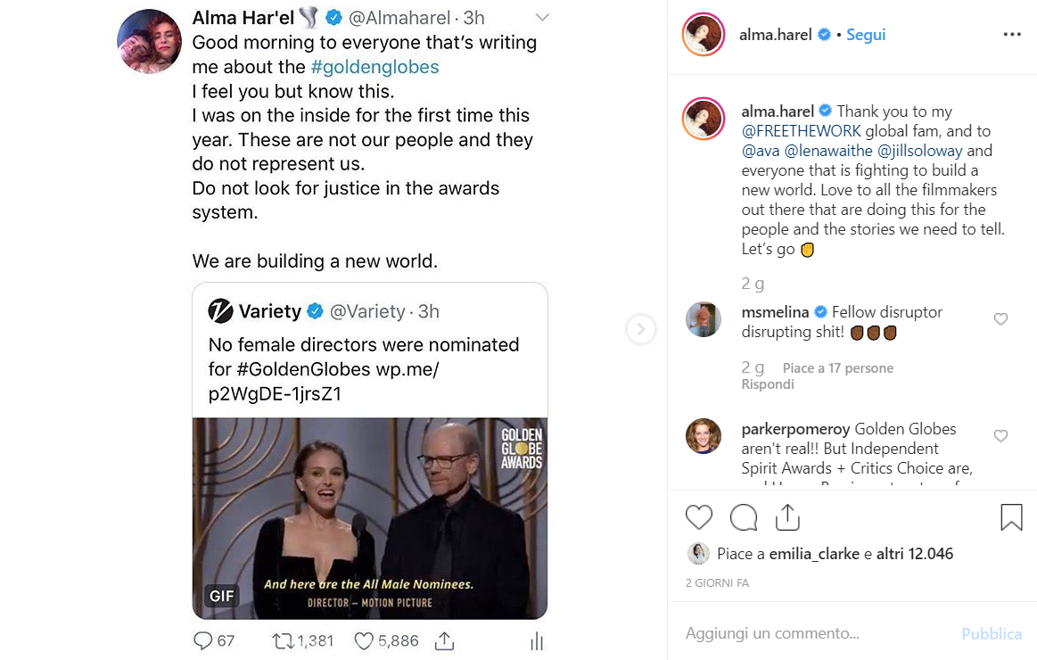This screenshot has height=660, width=1037.
Task: Open the comment bubble icon under post
Action: 744,517
